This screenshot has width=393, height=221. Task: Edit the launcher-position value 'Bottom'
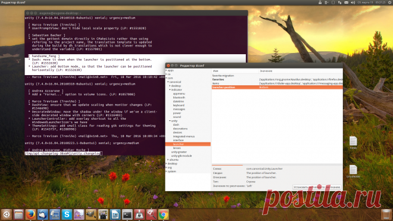click(264, 88)
